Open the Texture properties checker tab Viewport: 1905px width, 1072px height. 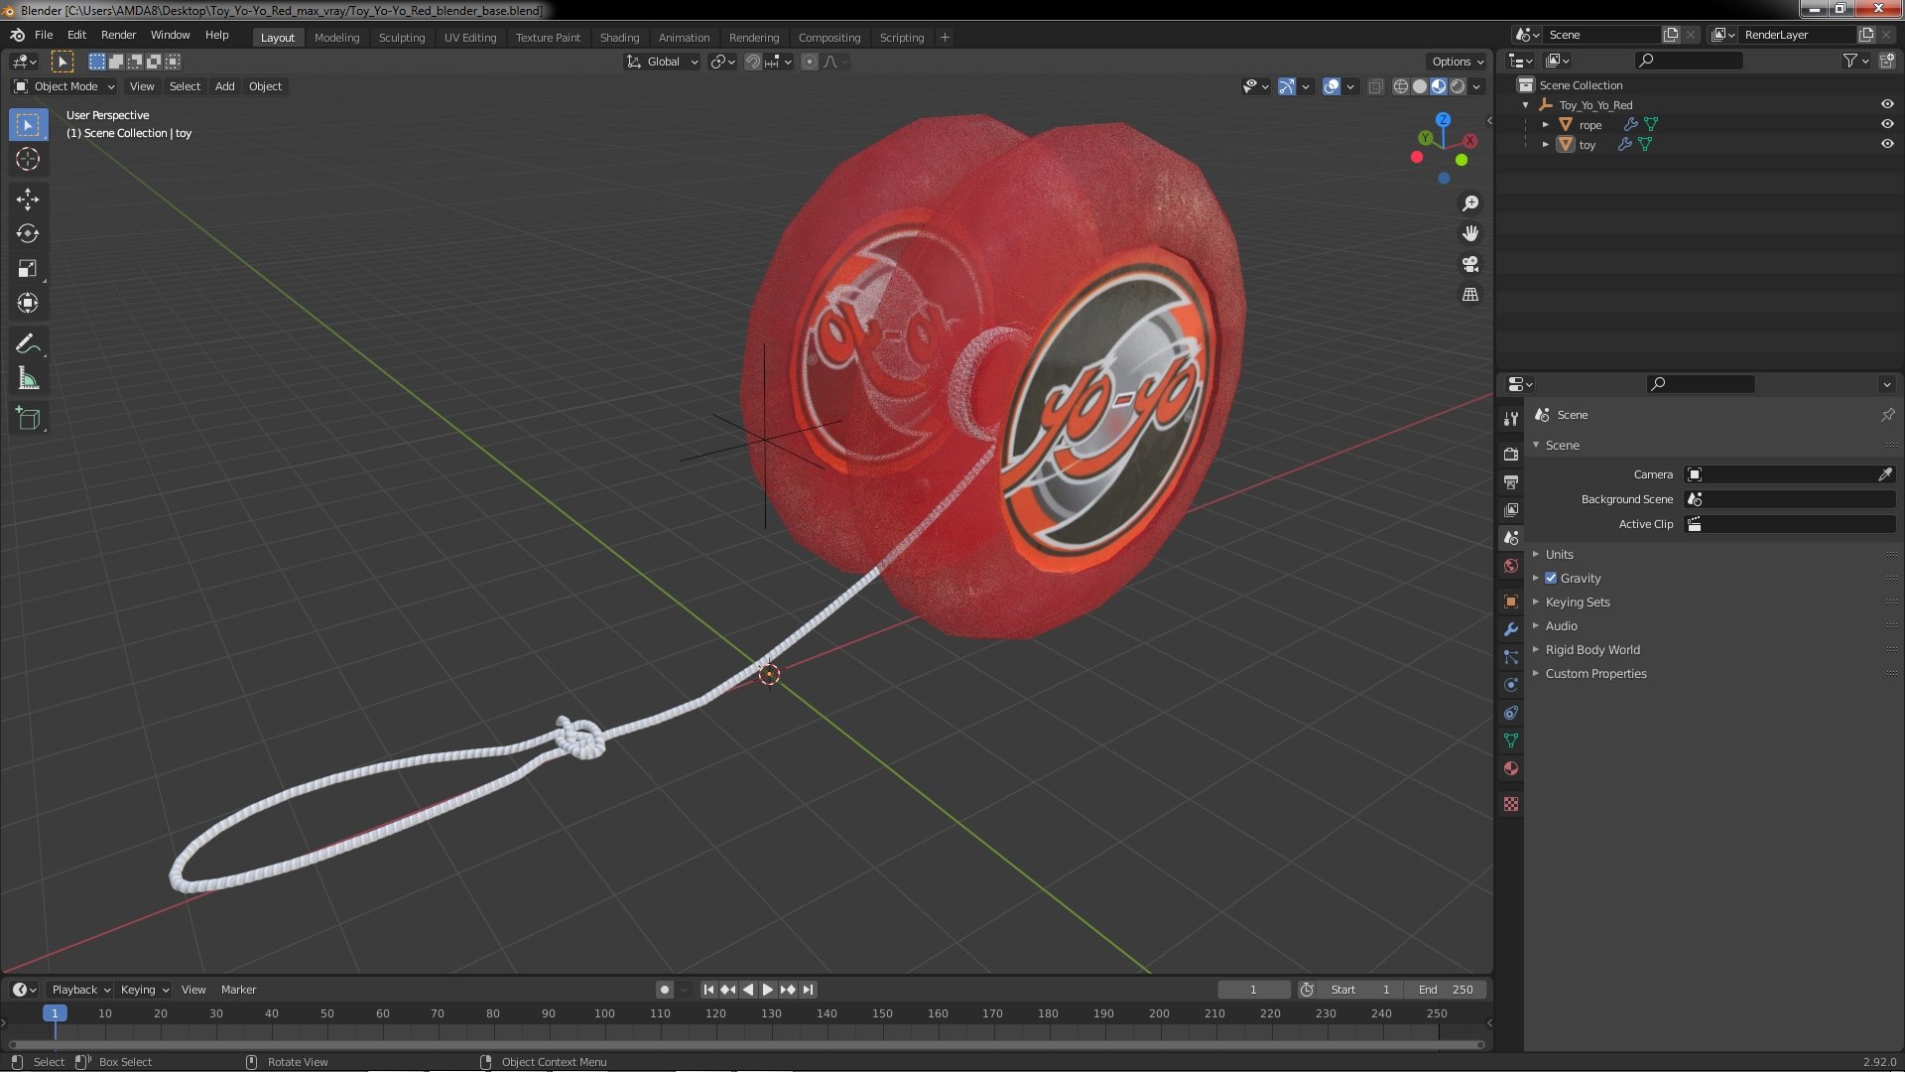click(1511, 804)
